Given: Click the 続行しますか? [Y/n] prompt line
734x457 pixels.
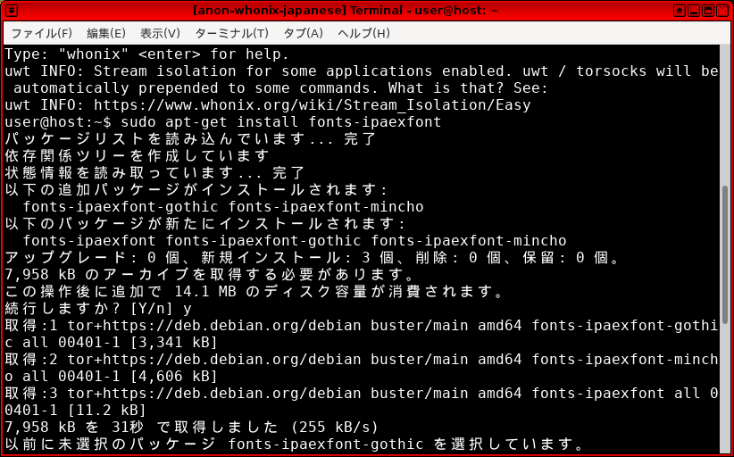Looking at the screenshot, I should click(98, 308).
